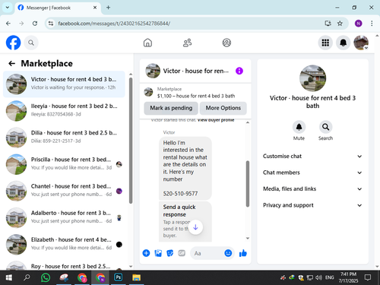Open the Friends icon in top navigation
This screenshot has height=285, width=380.
[x=187, y=43]
